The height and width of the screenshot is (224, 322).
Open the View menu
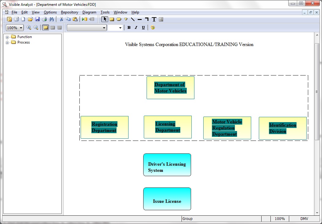coord(36,12)
